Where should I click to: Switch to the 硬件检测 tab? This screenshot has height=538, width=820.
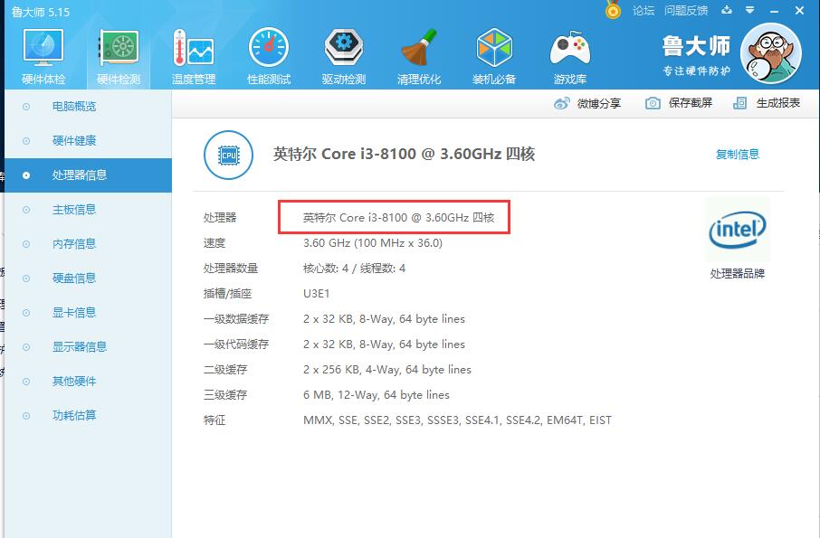pos(118,54)
